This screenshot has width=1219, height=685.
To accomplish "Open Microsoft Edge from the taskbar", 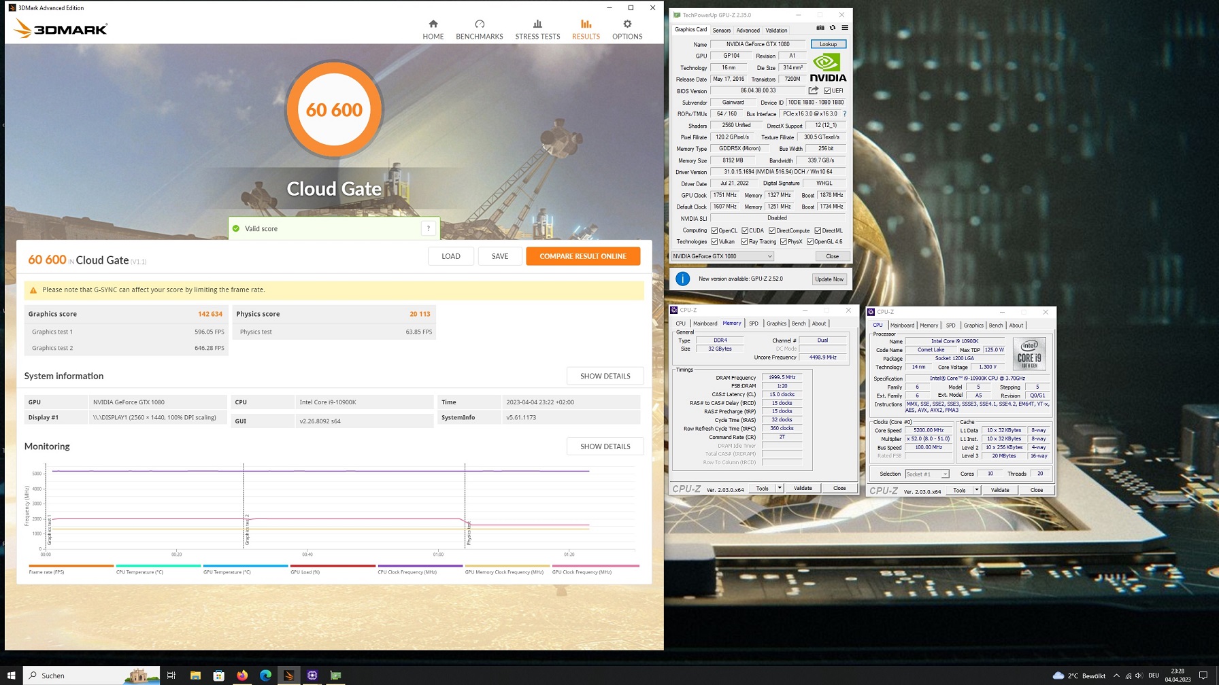I will [x=266, y=675].
